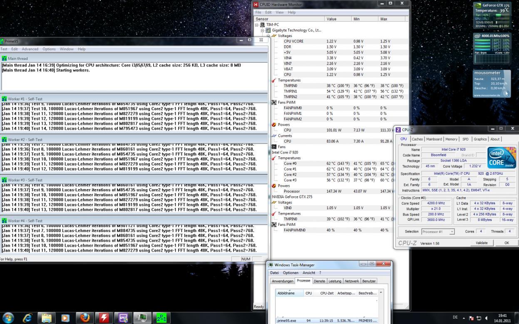Switch to Prime95 green taskbar icon

point(161,317)
